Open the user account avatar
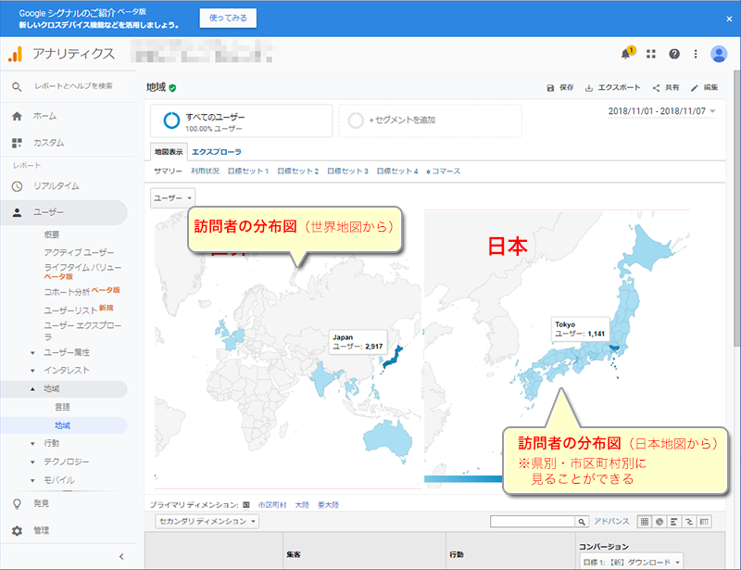741x570 pixels. click(x=719, y=54)
